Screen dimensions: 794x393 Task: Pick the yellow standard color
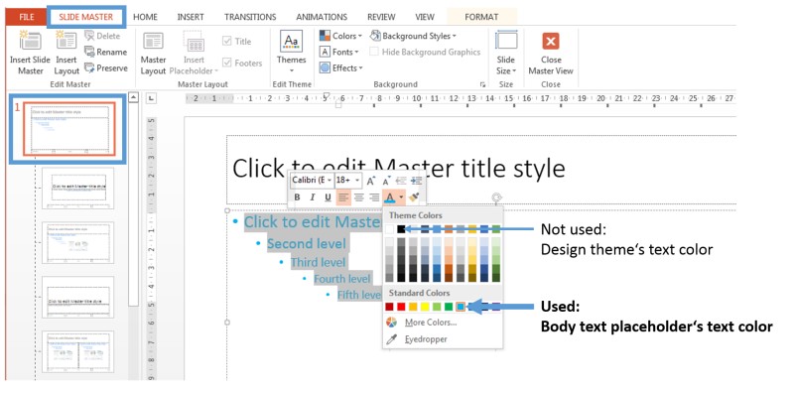click(x=425, y=307)
